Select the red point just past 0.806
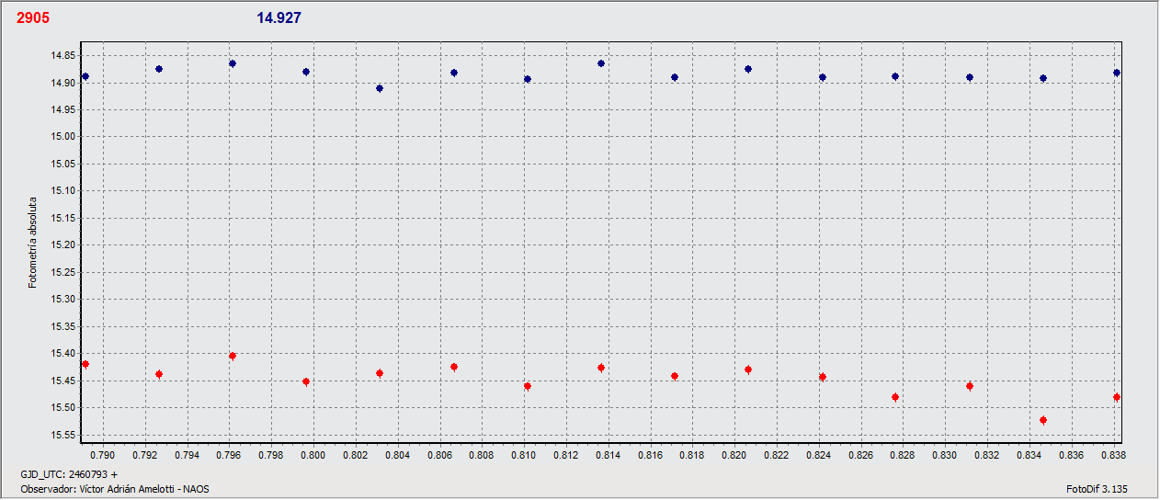 454,367
